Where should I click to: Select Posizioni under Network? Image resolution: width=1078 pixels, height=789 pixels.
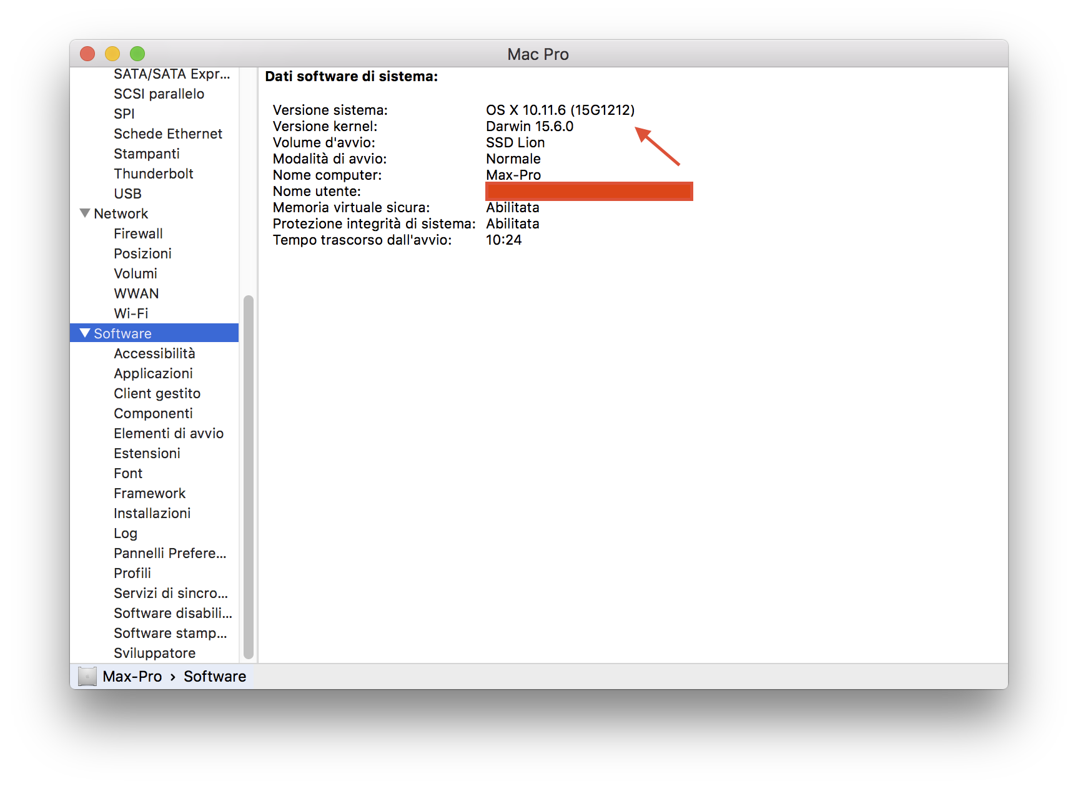point(142,253)
